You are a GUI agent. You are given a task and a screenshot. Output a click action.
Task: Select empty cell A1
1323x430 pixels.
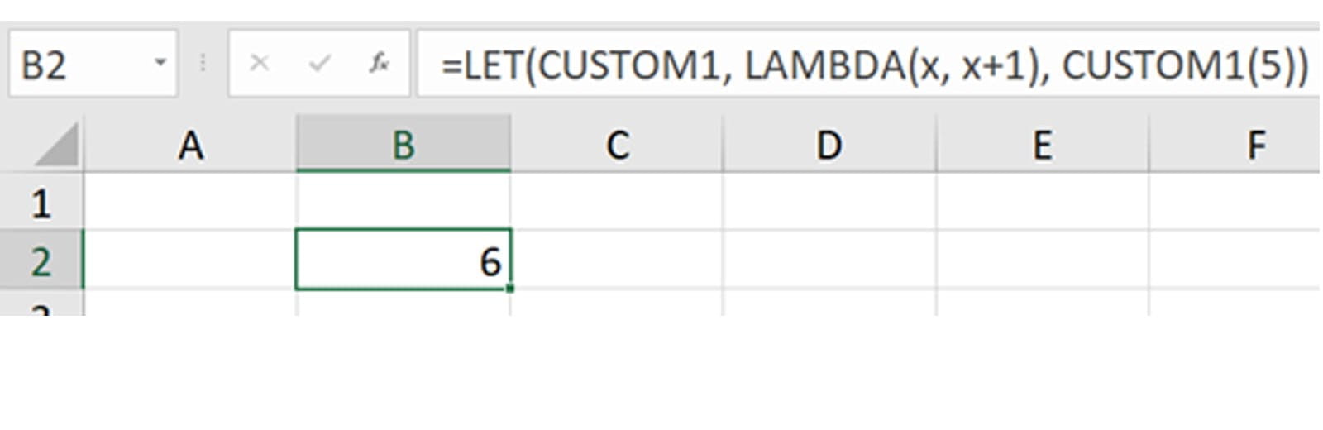(190, 202)
